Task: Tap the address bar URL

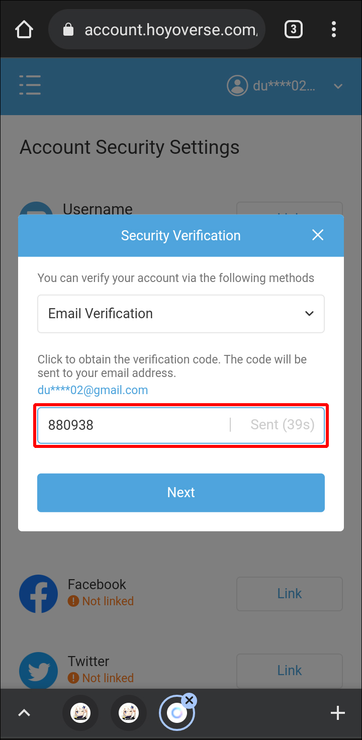Action: 171,30
